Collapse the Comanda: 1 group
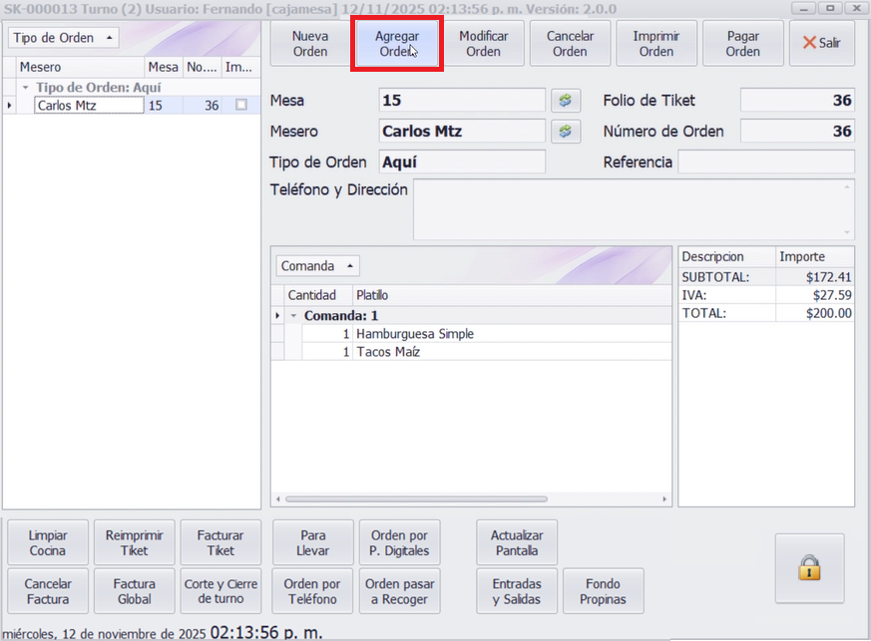The height and width of the screenshot is (641, 871). click(294, 315)
